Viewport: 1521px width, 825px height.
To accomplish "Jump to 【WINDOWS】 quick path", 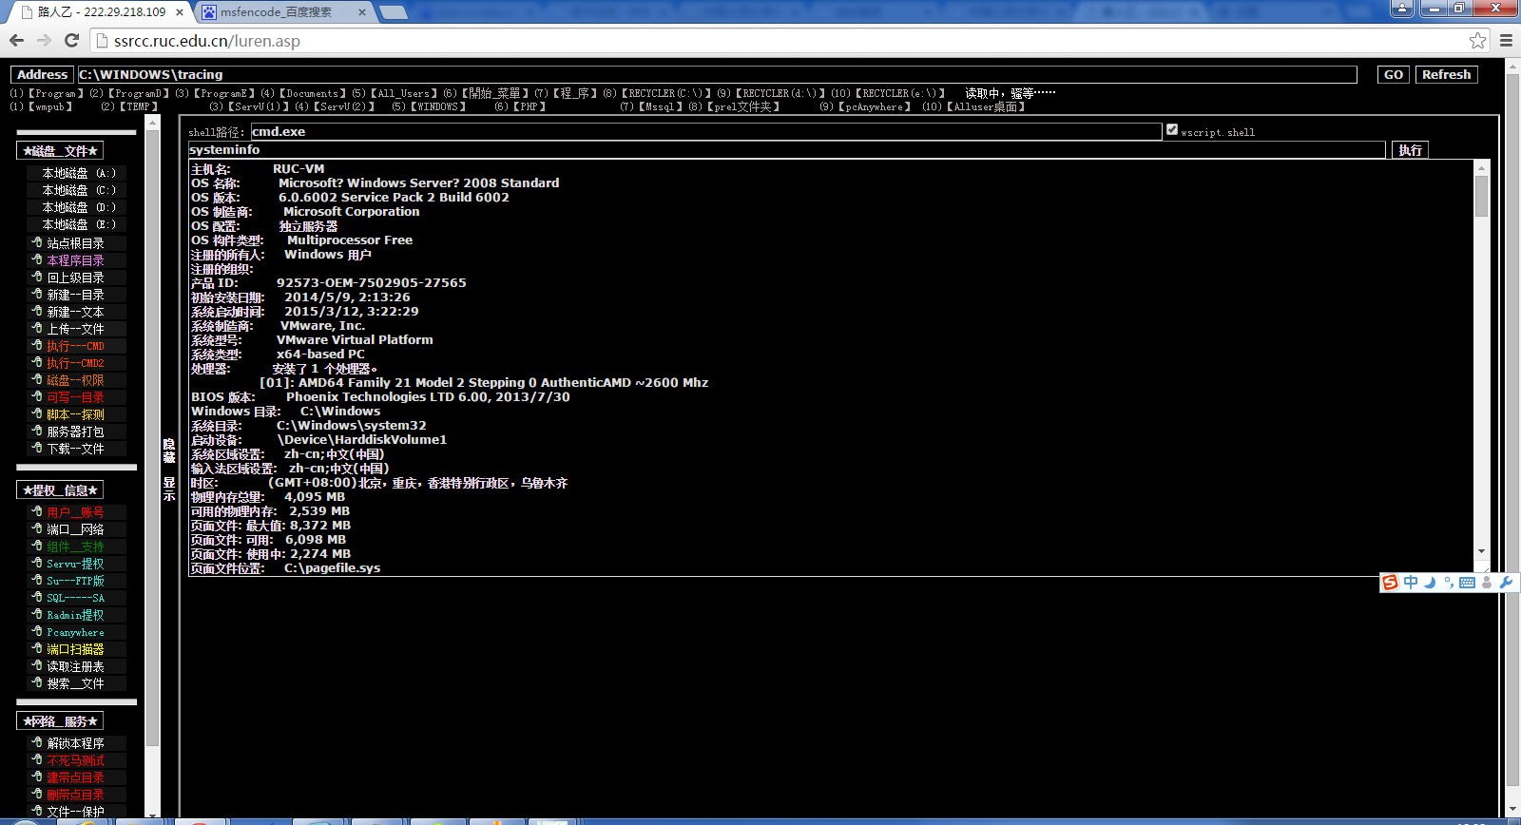I will click(x=437, y=106).
